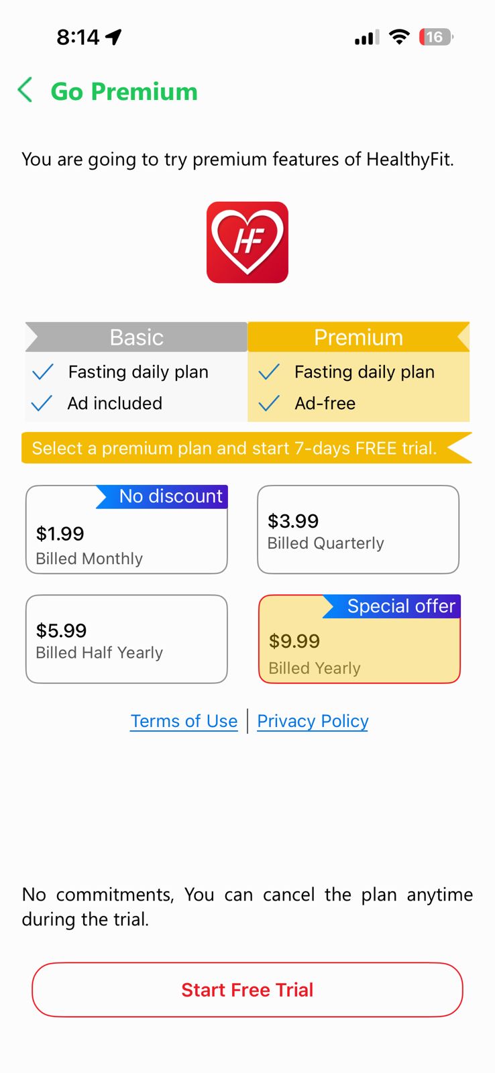This screenshot has width=495, height=1073.
Task: Tap the Wi-Fi status icon
Action: tap(399, 37)
